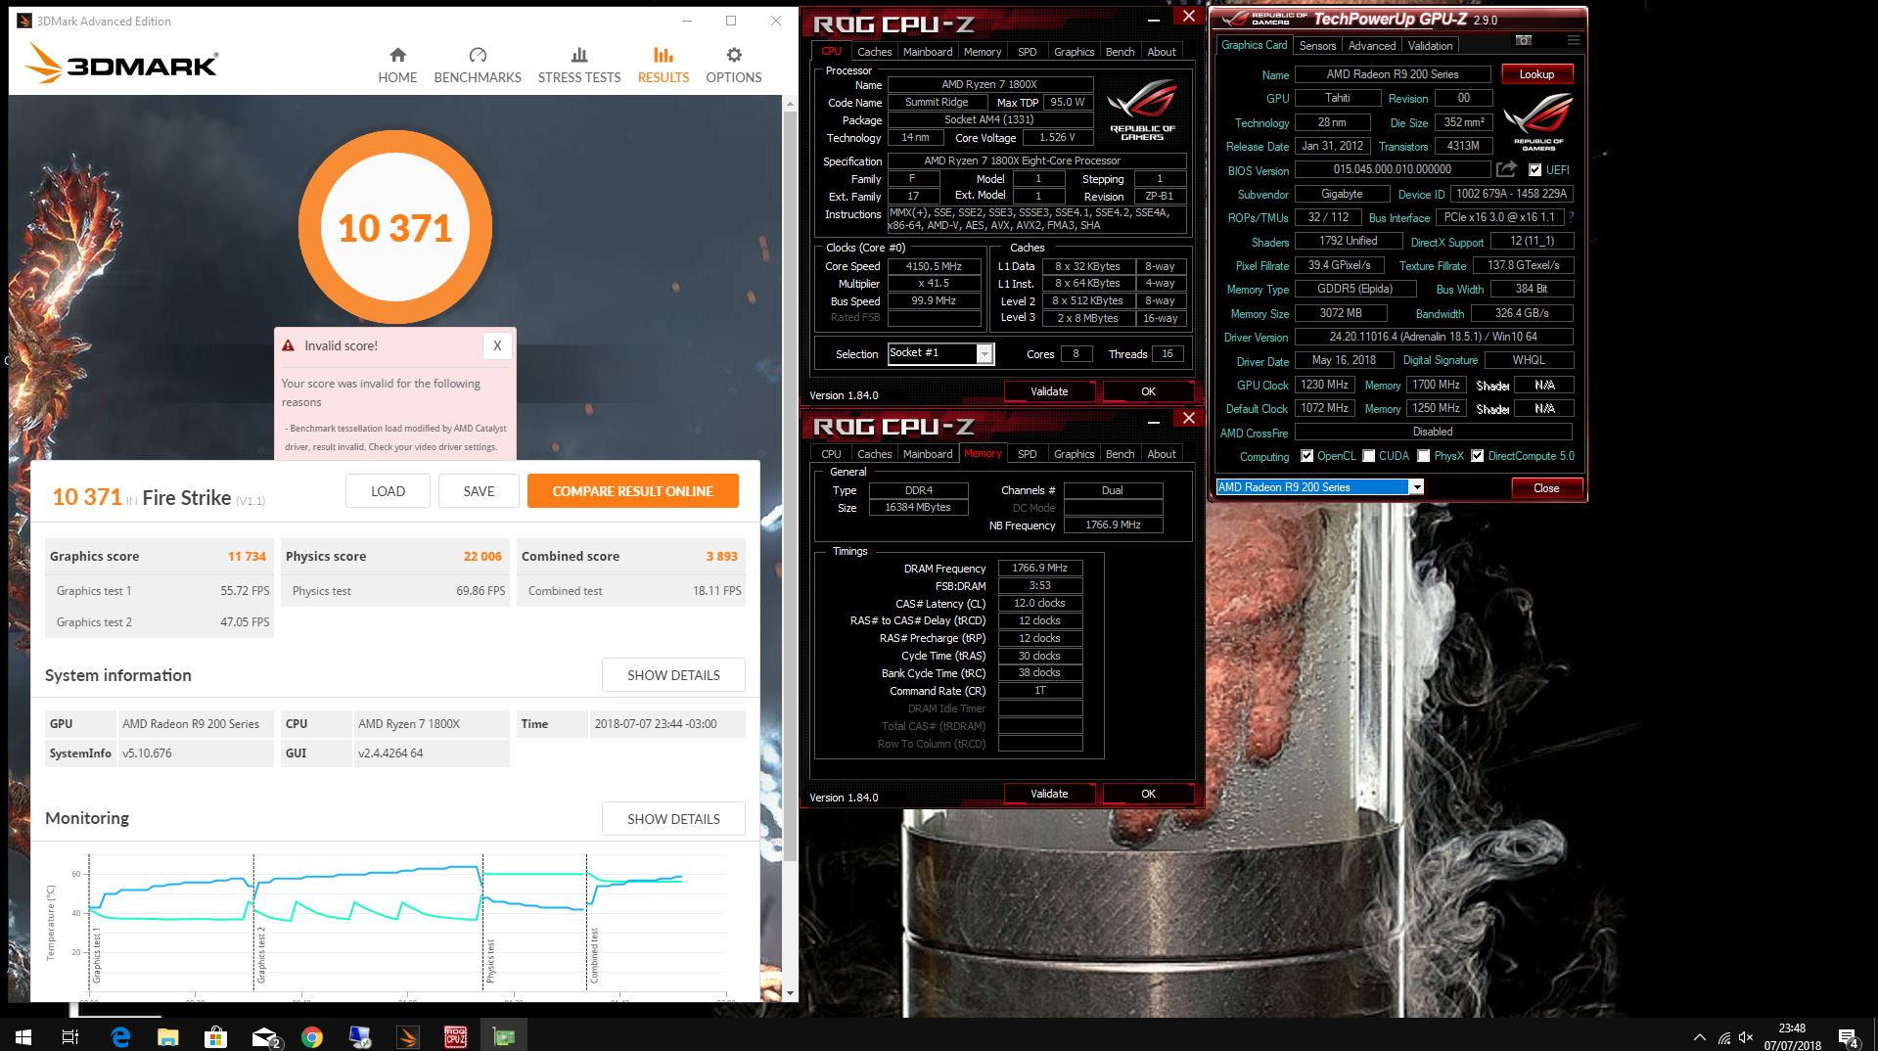Click 3DMark vertical scrollbar thumb
This screenshot has height=1051, width=1878.
click(x=790, y=484)
